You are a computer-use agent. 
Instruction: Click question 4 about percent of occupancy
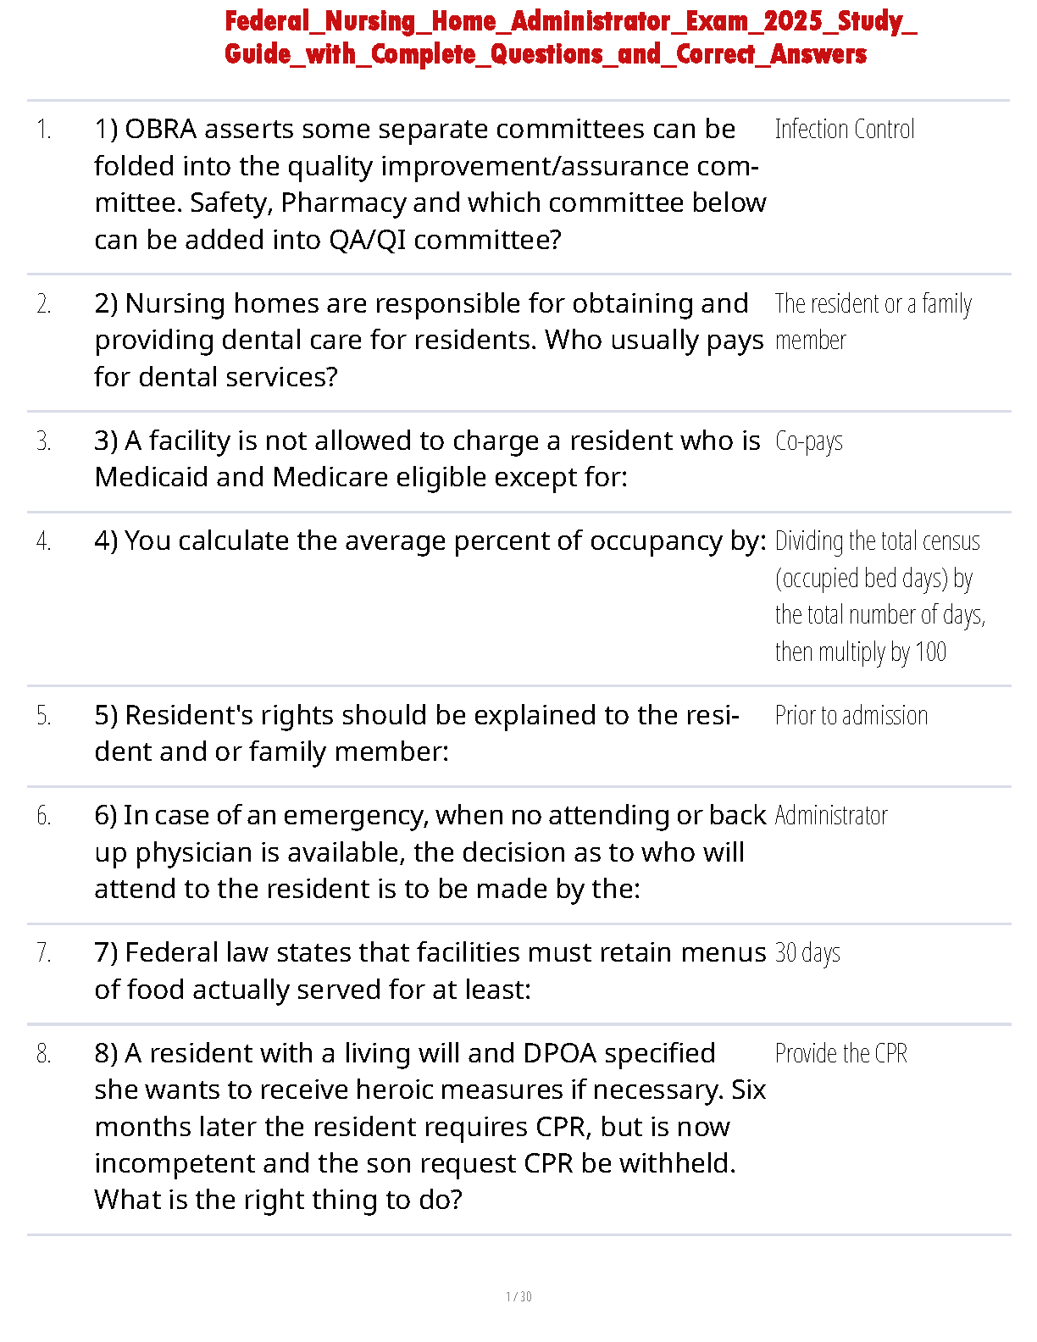(430, 541)
